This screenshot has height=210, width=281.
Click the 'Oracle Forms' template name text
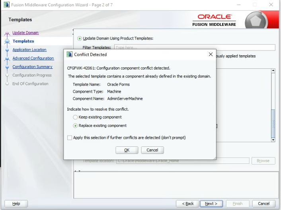[x=118, y=84]
